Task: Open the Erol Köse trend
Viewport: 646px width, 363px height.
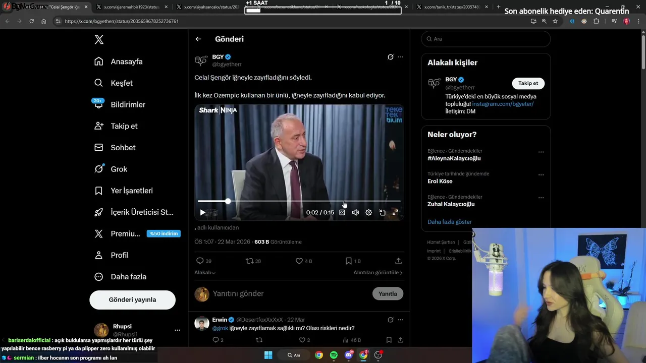Action: click(x=440, y=181)
